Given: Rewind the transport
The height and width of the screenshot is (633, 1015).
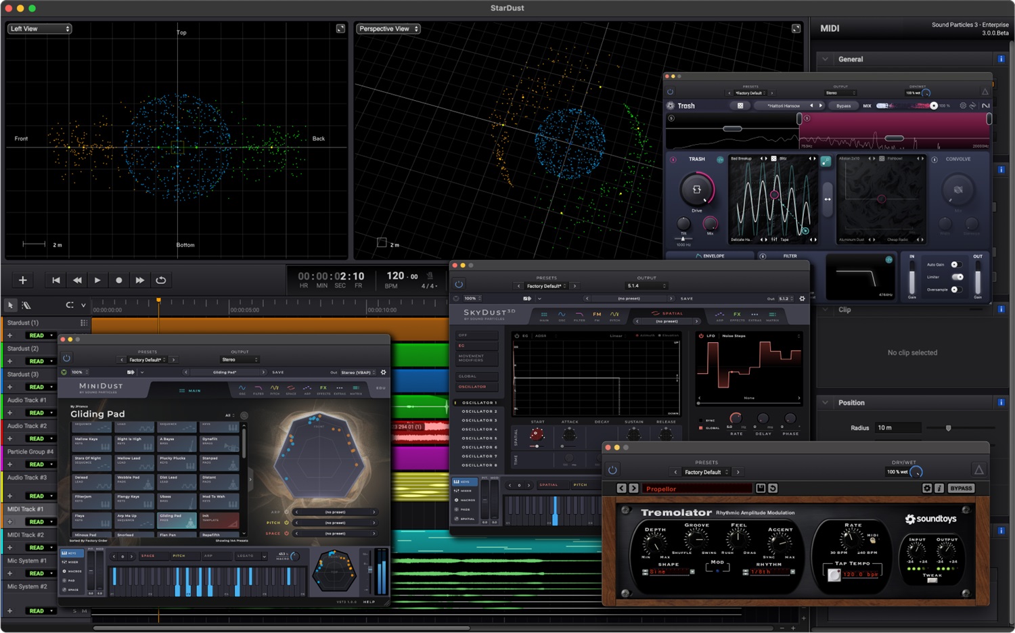Looking at the screenshot, I should tap(77, 280).
